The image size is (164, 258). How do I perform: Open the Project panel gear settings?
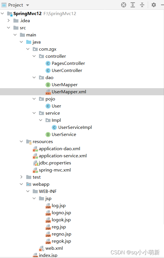[154, 5]
